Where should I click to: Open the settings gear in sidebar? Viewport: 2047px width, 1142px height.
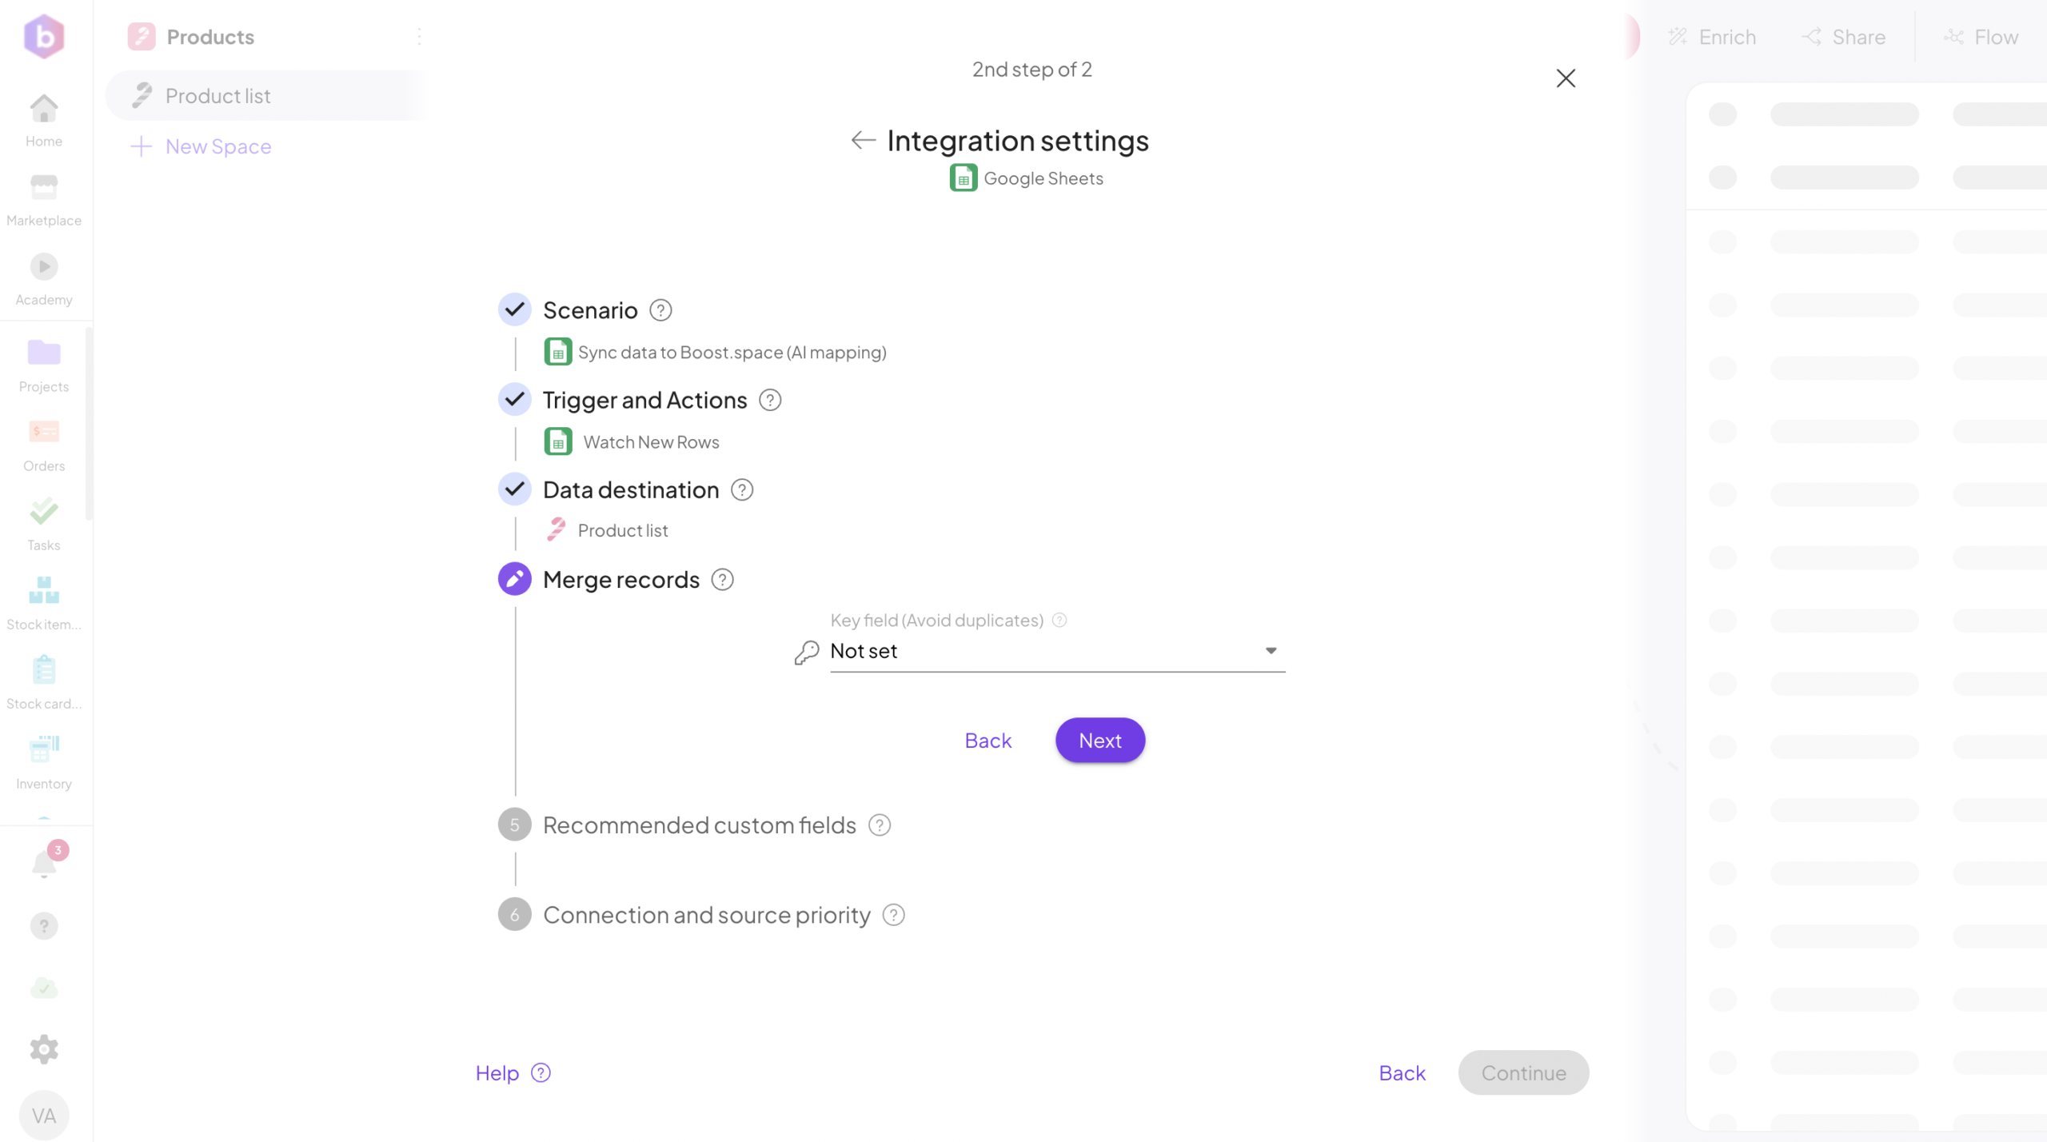point(44,1049)
